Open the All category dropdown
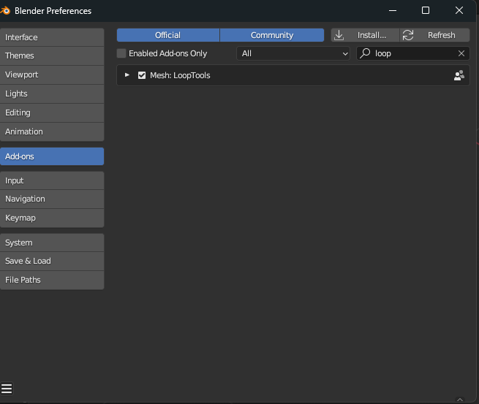The width and height of the screenshot is (479, 404). (x=293, y=53)
